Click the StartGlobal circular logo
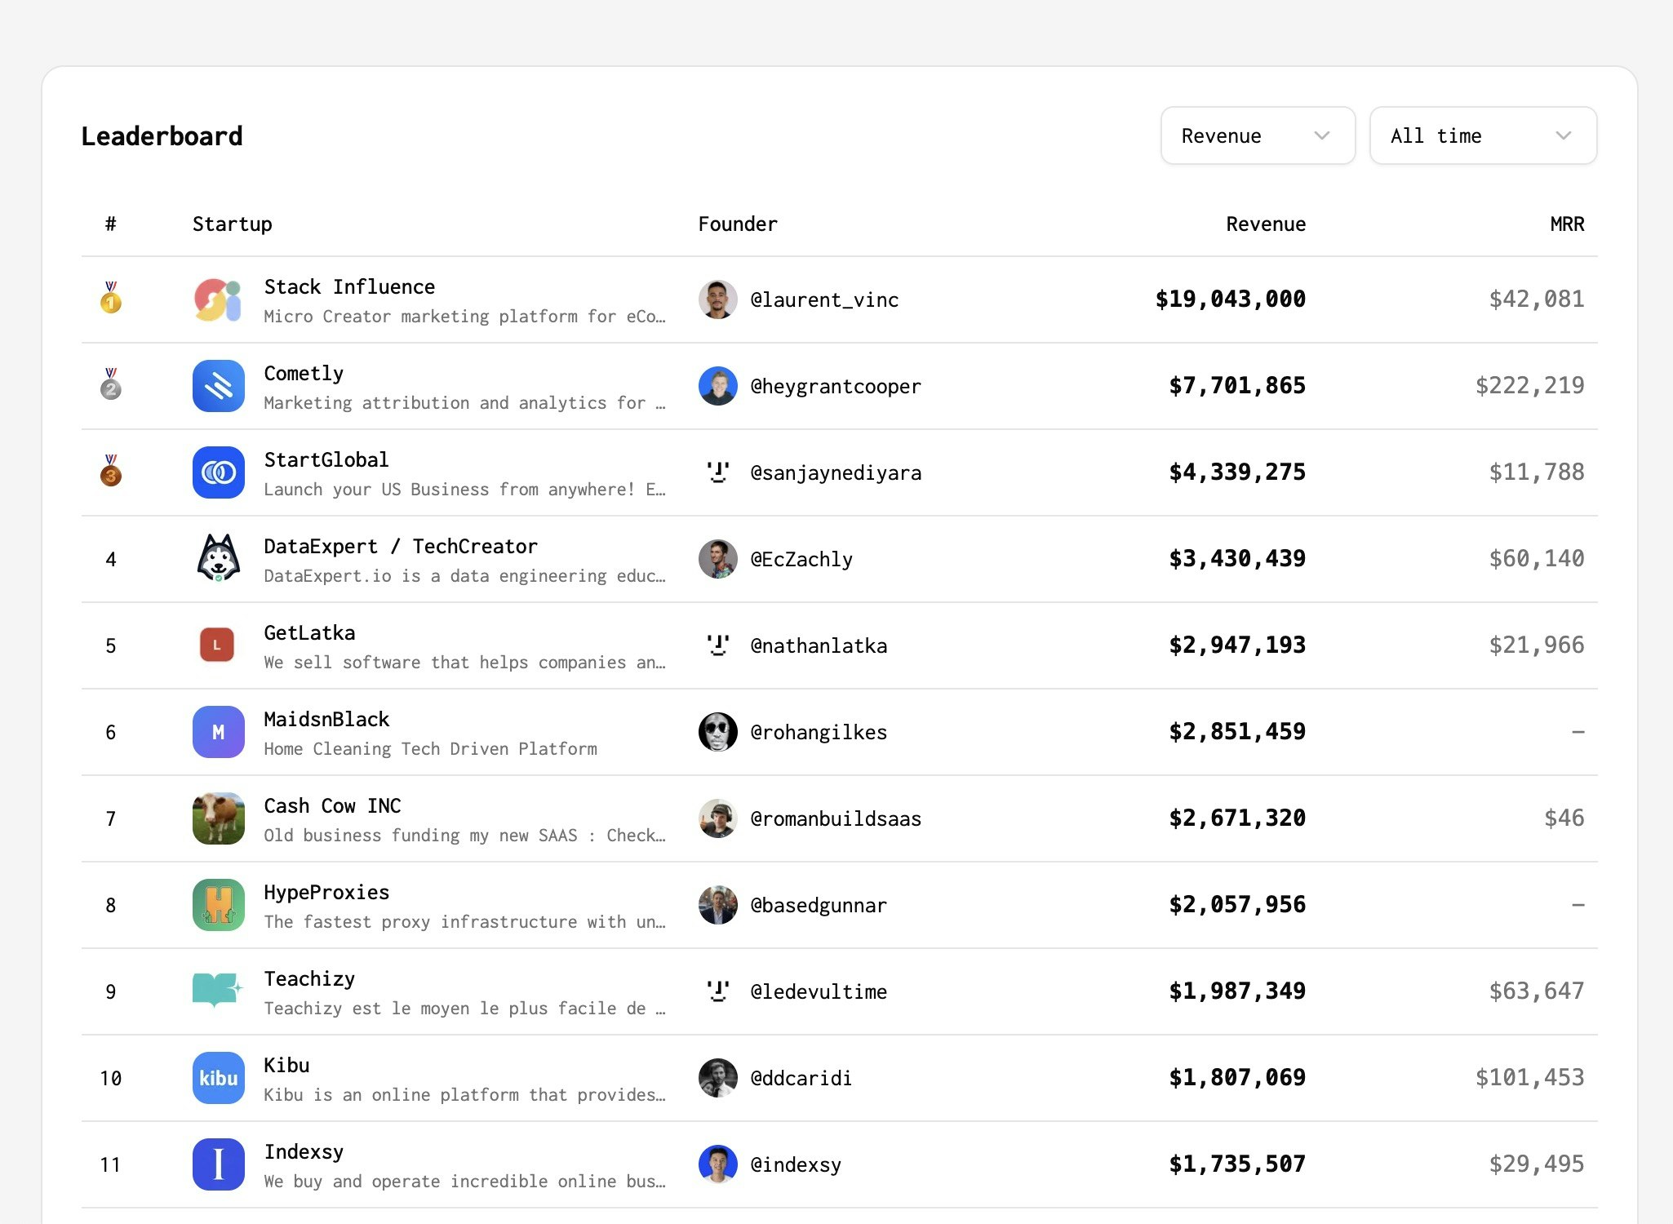The height and width of the screenshot is (1224, 1673). 217,472
